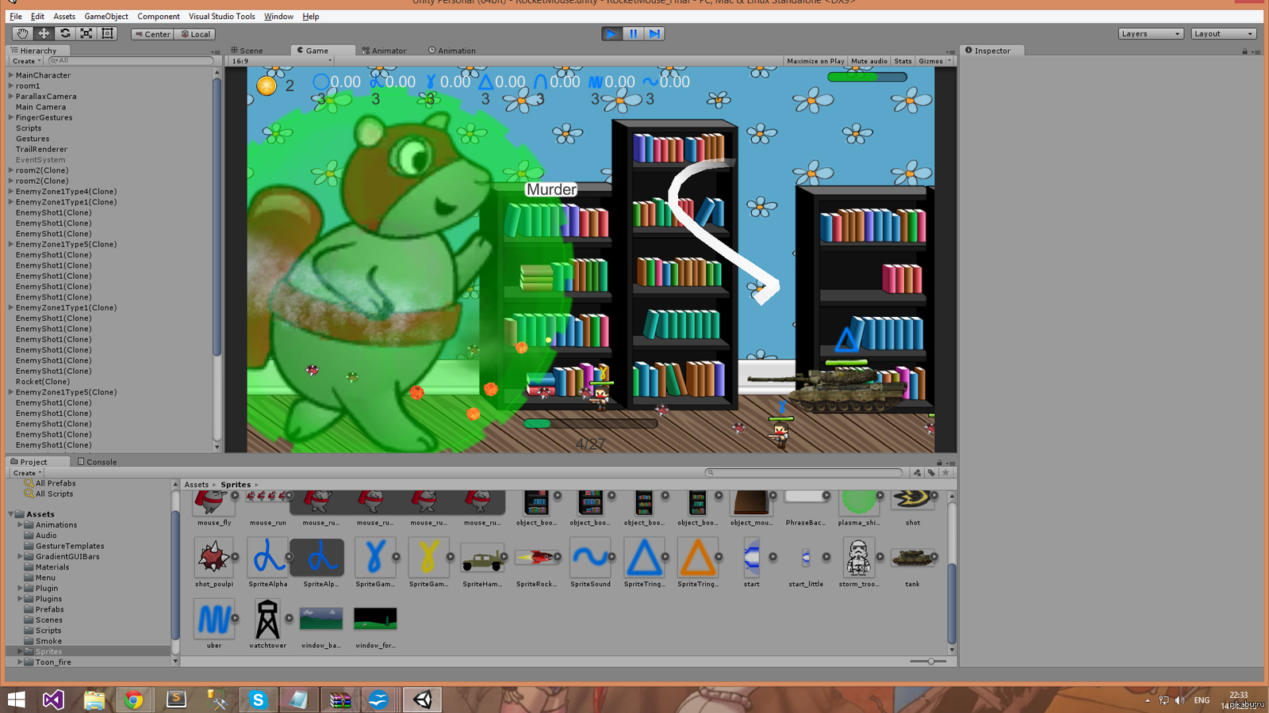
Task: Switch to the Animation tab
Action: tap(452, 50)
